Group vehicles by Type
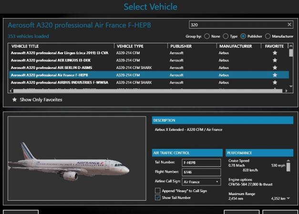 coord(225,36)
